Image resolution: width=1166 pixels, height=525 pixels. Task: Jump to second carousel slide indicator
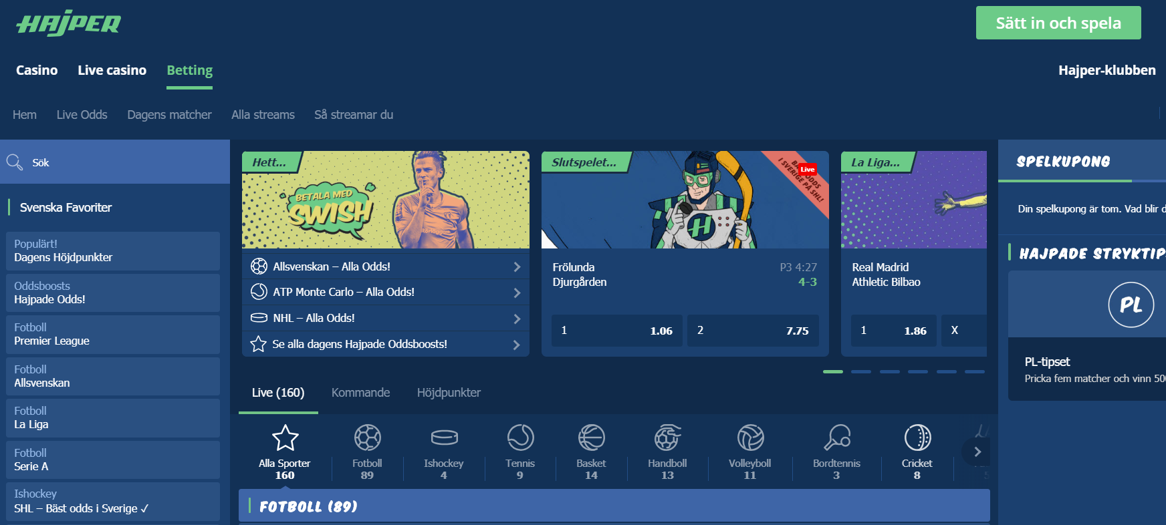(x=861, y=371)
